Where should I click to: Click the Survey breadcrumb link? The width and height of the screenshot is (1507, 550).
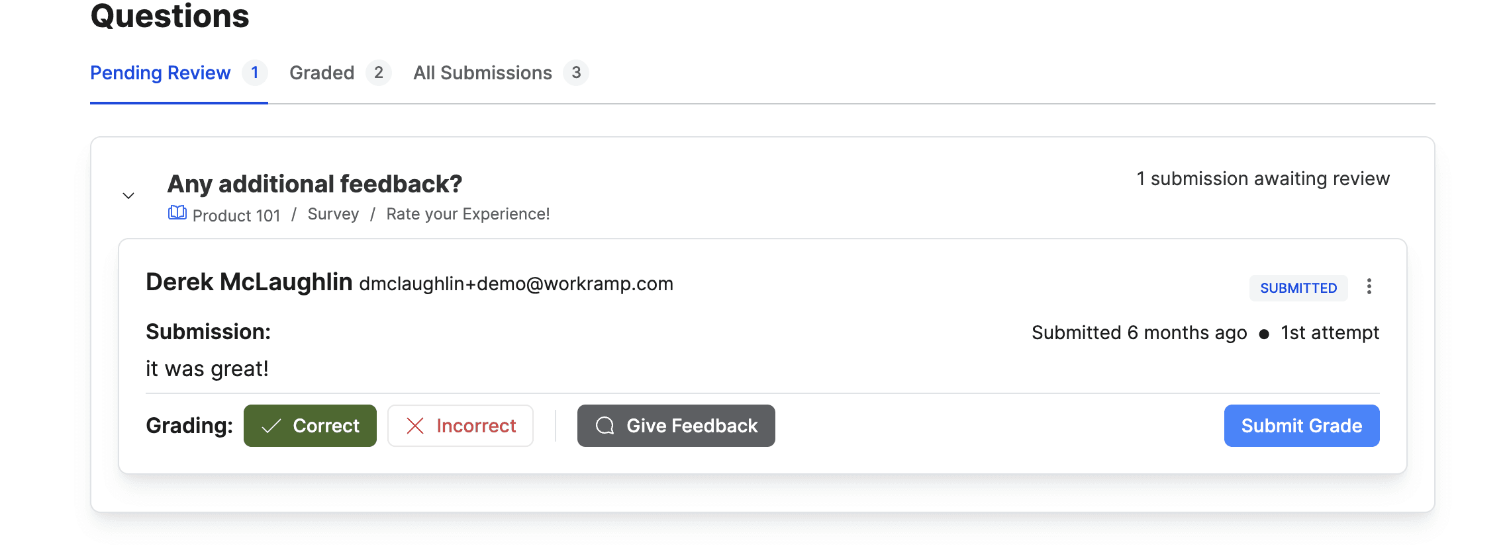pyautogui.click(x=333, y=214)
